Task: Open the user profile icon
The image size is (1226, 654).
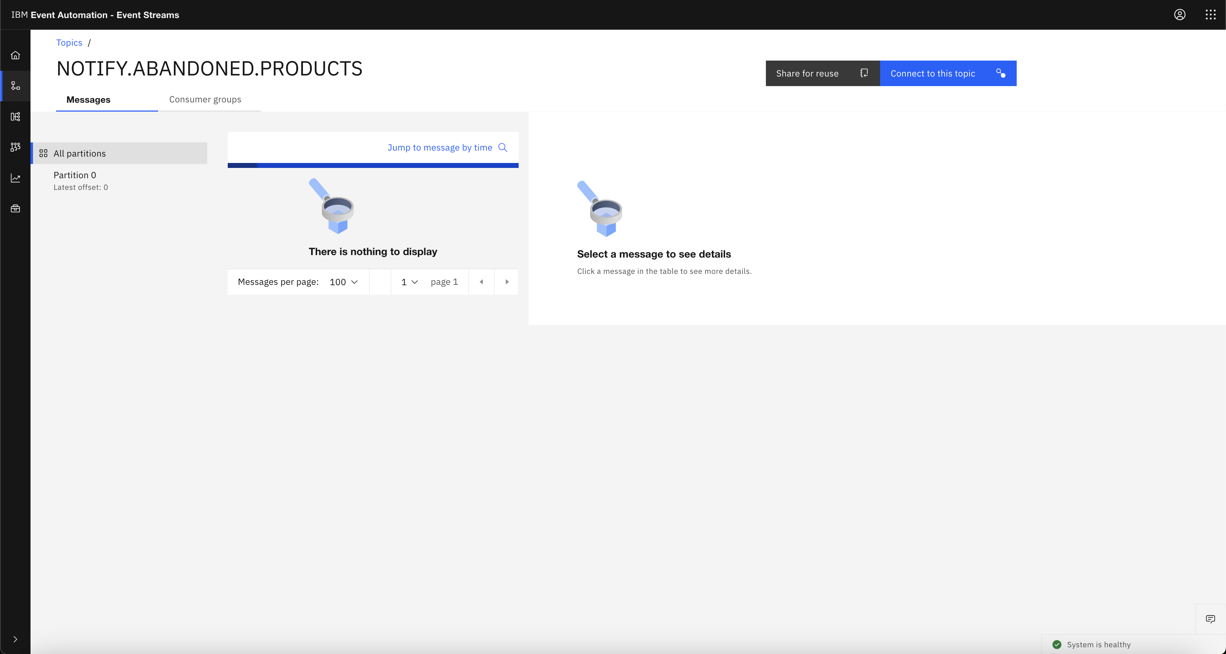Action: pos(1180,15)
